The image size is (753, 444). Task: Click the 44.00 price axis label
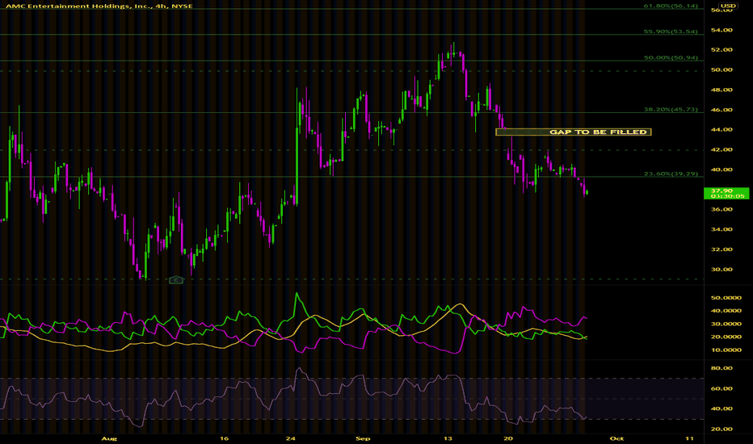pos(721,130)
